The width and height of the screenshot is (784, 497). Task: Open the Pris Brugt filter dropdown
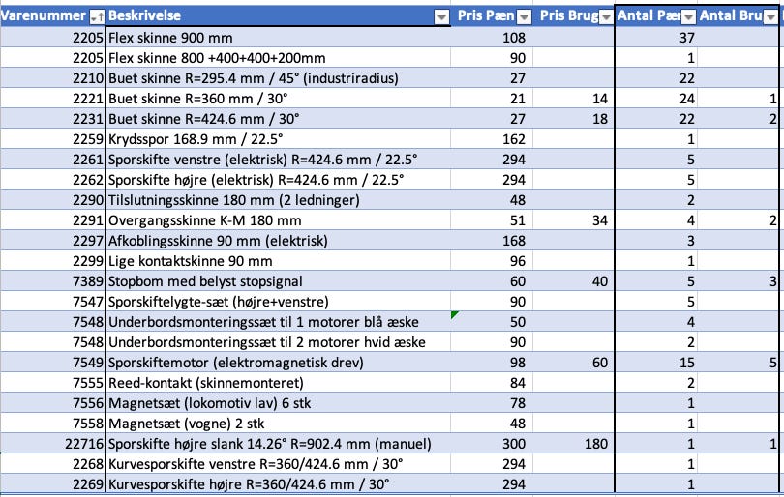(606, 17)
